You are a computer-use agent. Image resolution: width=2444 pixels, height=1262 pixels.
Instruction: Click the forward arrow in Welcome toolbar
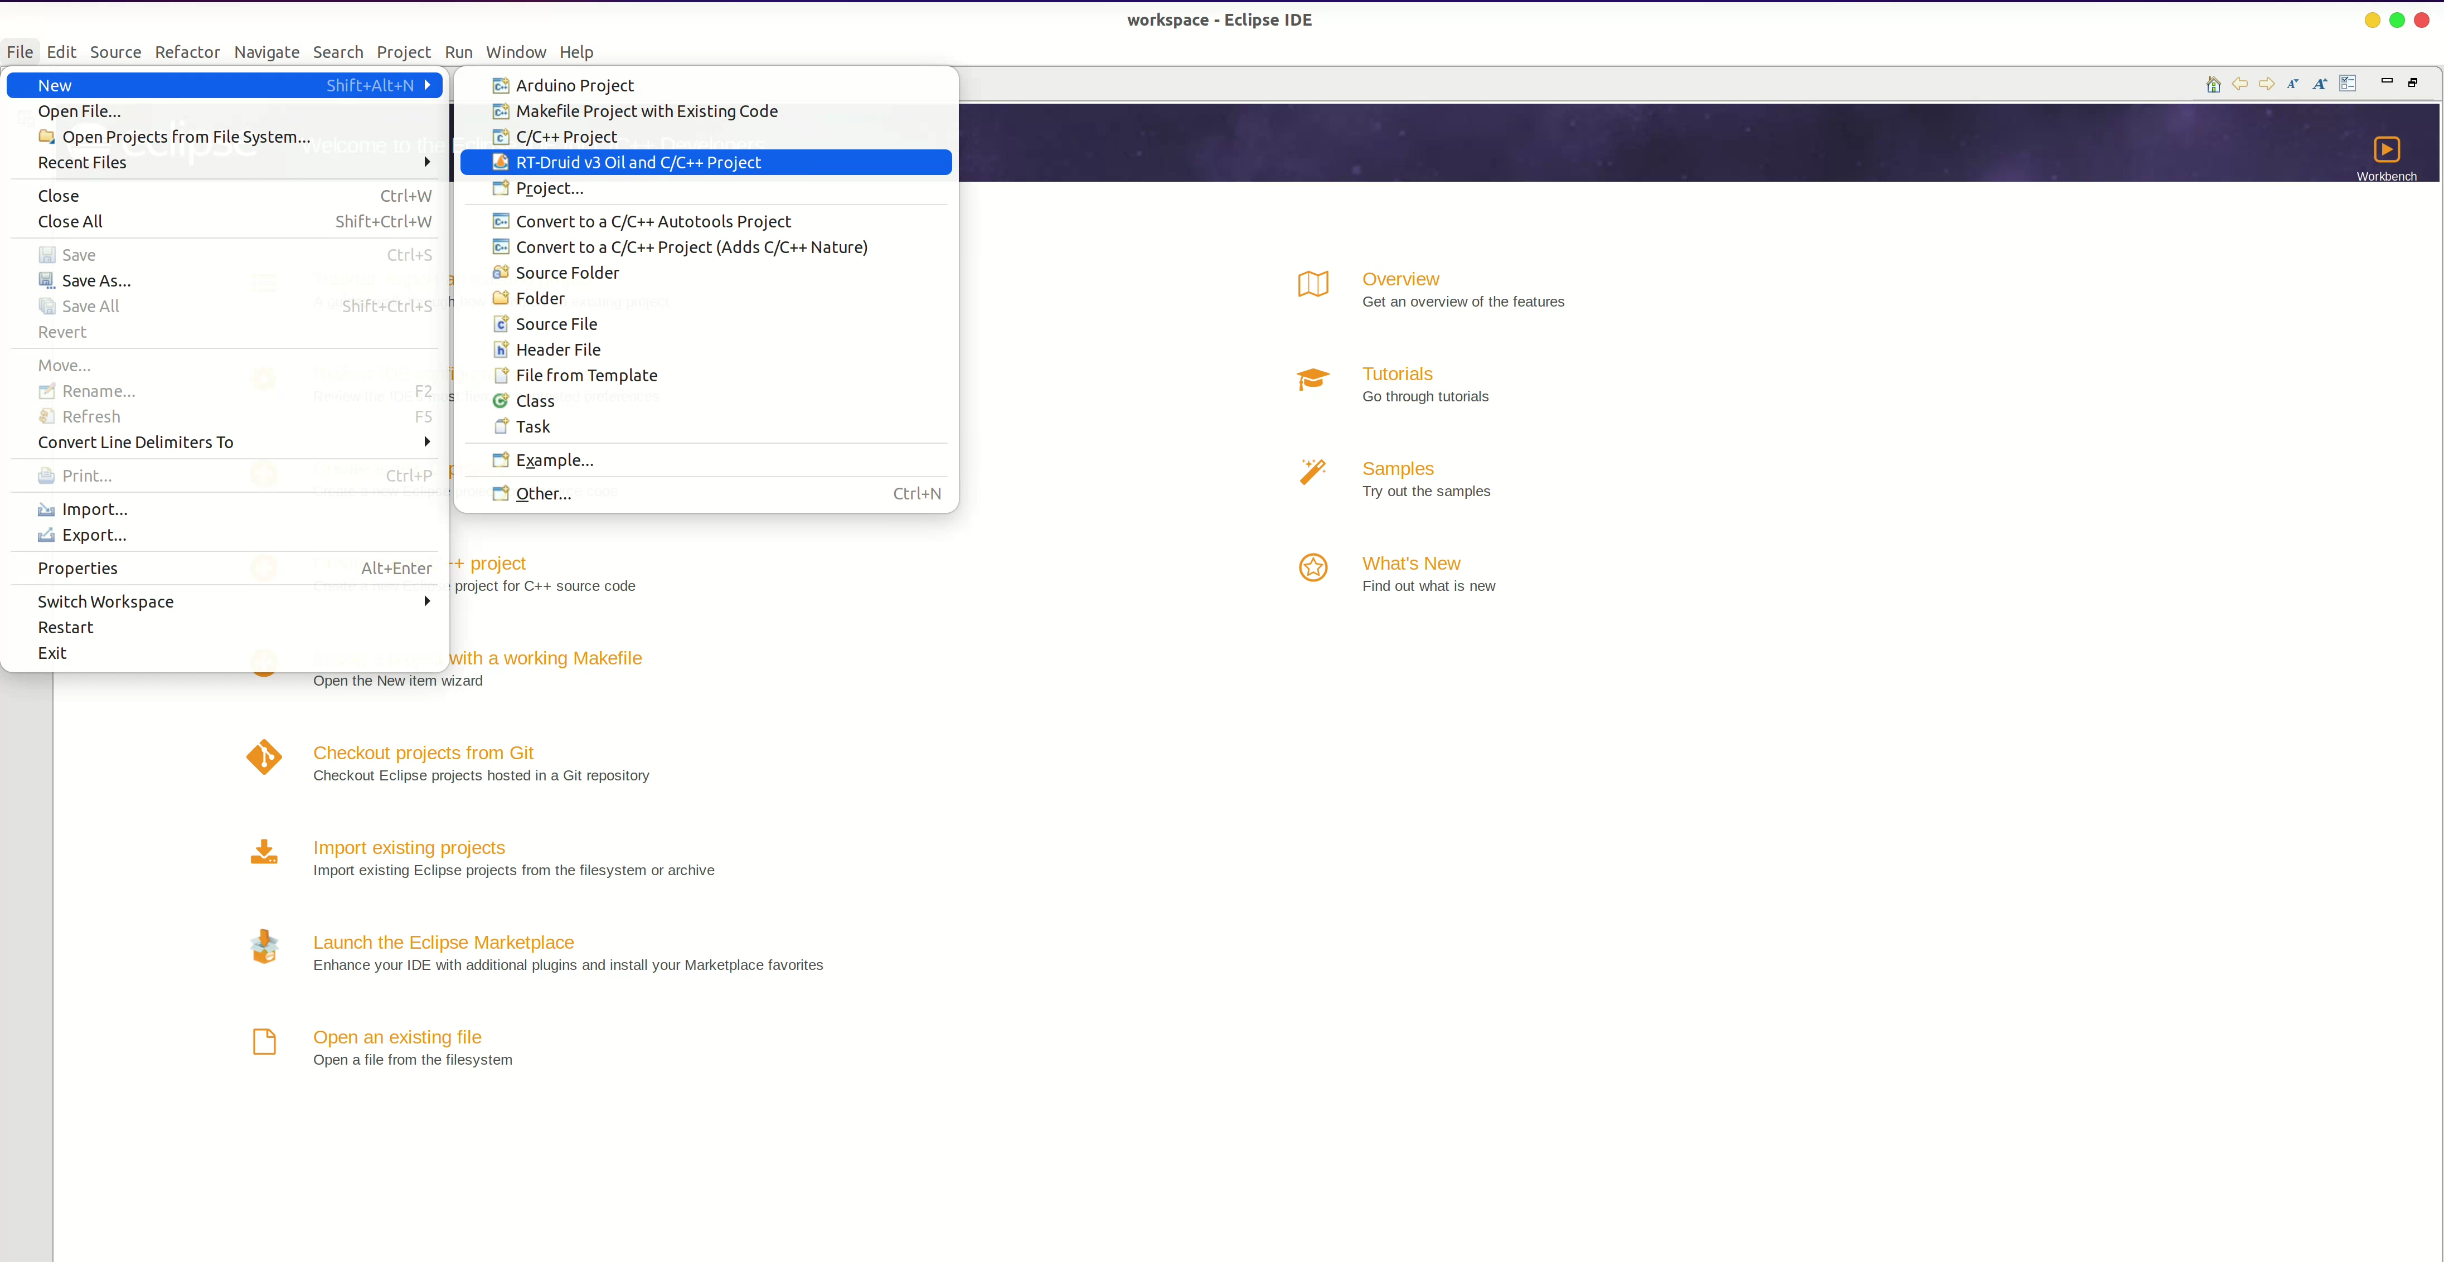coord(2267,85)
